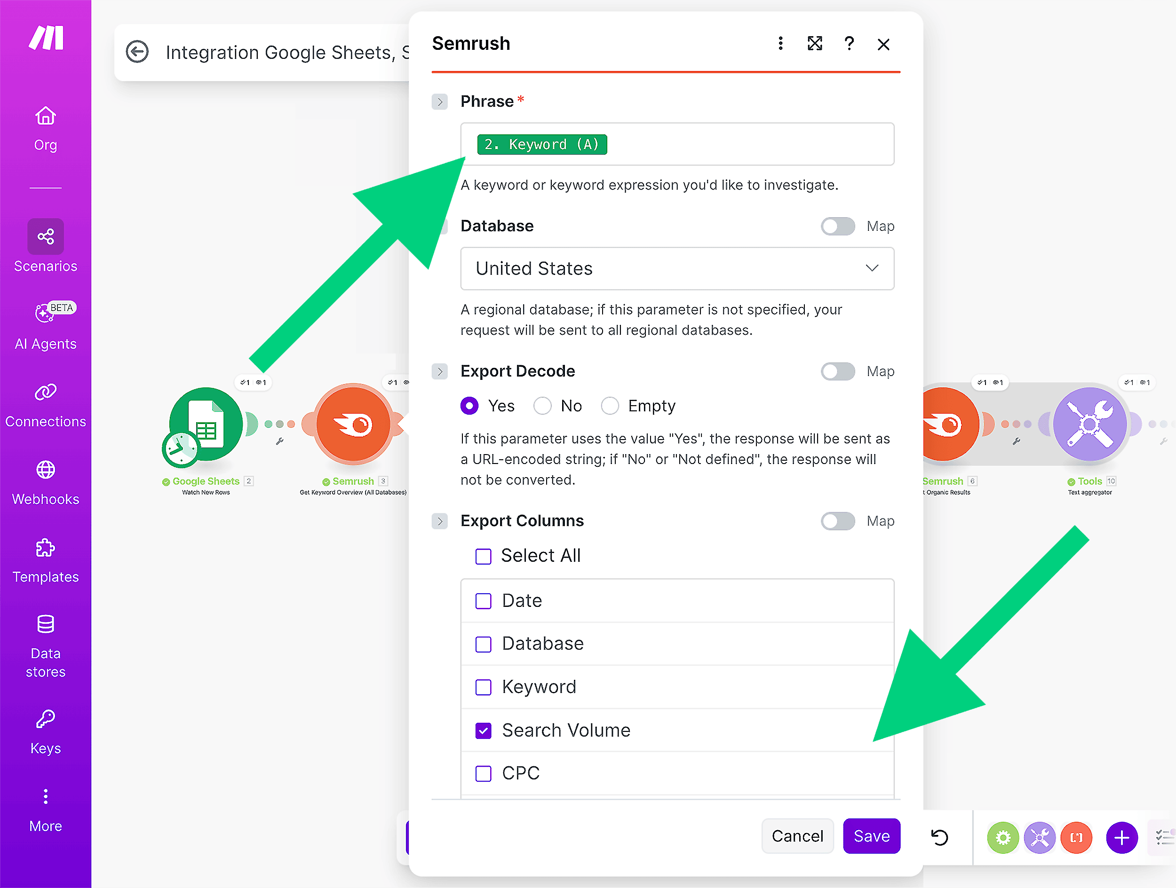Toggle Map mode for Export Columns
The width and height of the screenshot is (1176, 888).
point(838,521)
